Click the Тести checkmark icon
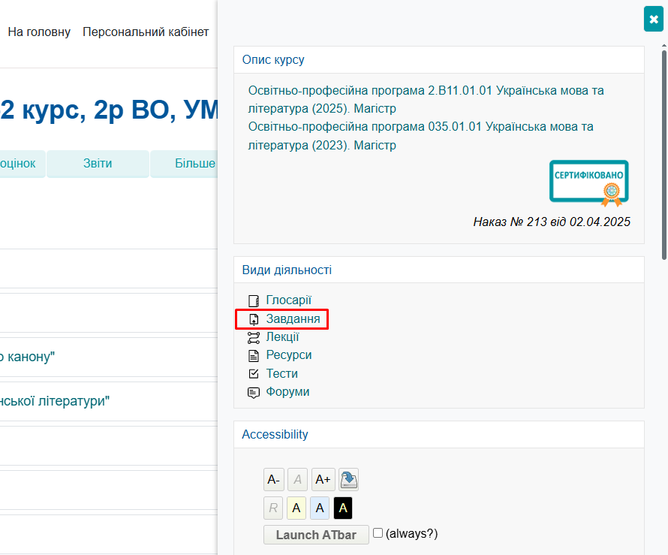The image size is (668, 555). 253,374
